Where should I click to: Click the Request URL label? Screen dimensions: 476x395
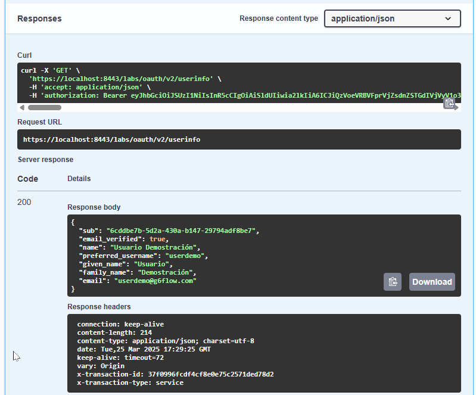point(39,122)
